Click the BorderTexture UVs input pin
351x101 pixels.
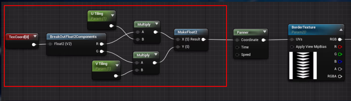point(292,39)
